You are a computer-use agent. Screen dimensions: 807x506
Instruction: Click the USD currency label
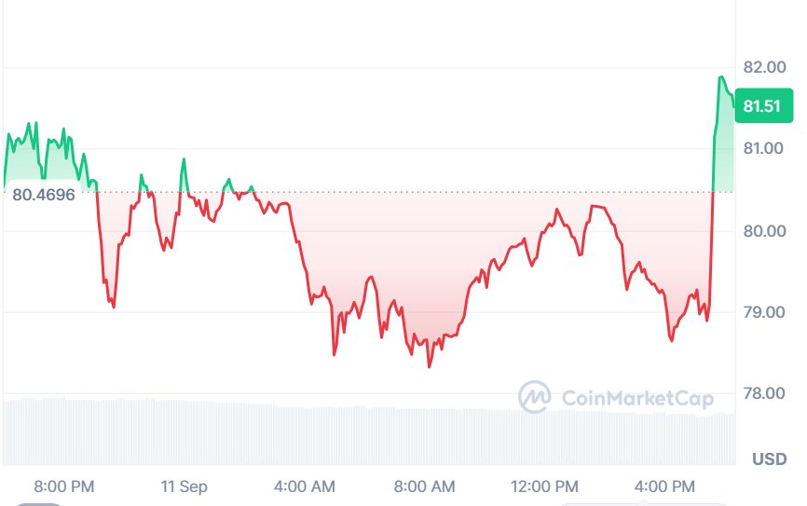pyautogui.click(x=770, y=458)
